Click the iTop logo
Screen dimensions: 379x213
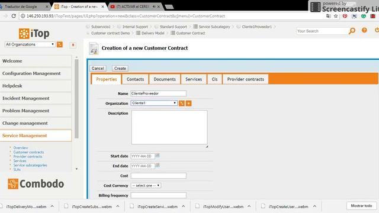tap(34, 34)
